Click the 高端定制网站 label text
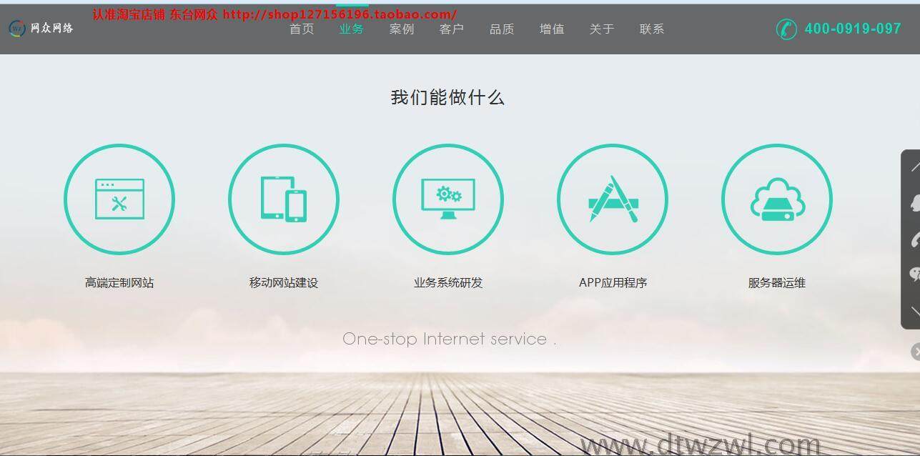This screenshot has width=920, height=456. click(119, 282)
